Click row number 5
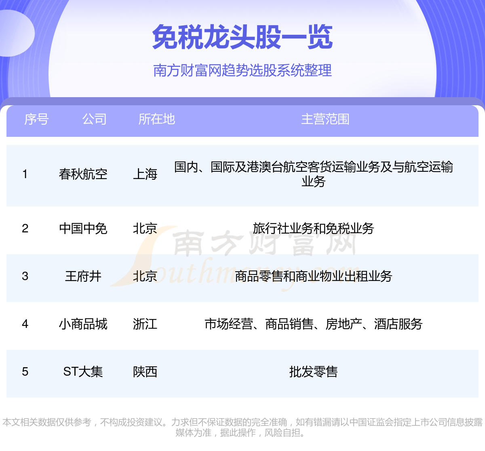The image size is (485, 451). 25,372
